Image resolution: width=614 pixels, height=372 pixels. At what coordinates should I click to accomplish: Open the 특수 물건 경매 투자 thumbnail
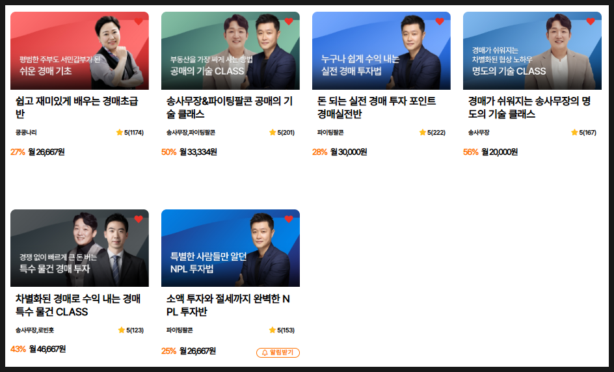(x=79, y=248)
